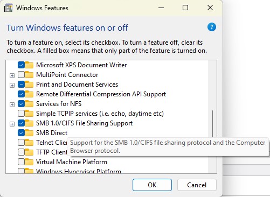Click the folder icon beside Virtual Machine Platform

pyautogui.click(x=29, y=162)
